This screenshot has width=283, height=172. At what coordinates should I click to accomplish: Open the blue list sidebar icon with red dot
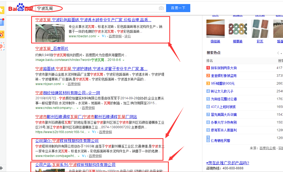click(x=2, y=22)
